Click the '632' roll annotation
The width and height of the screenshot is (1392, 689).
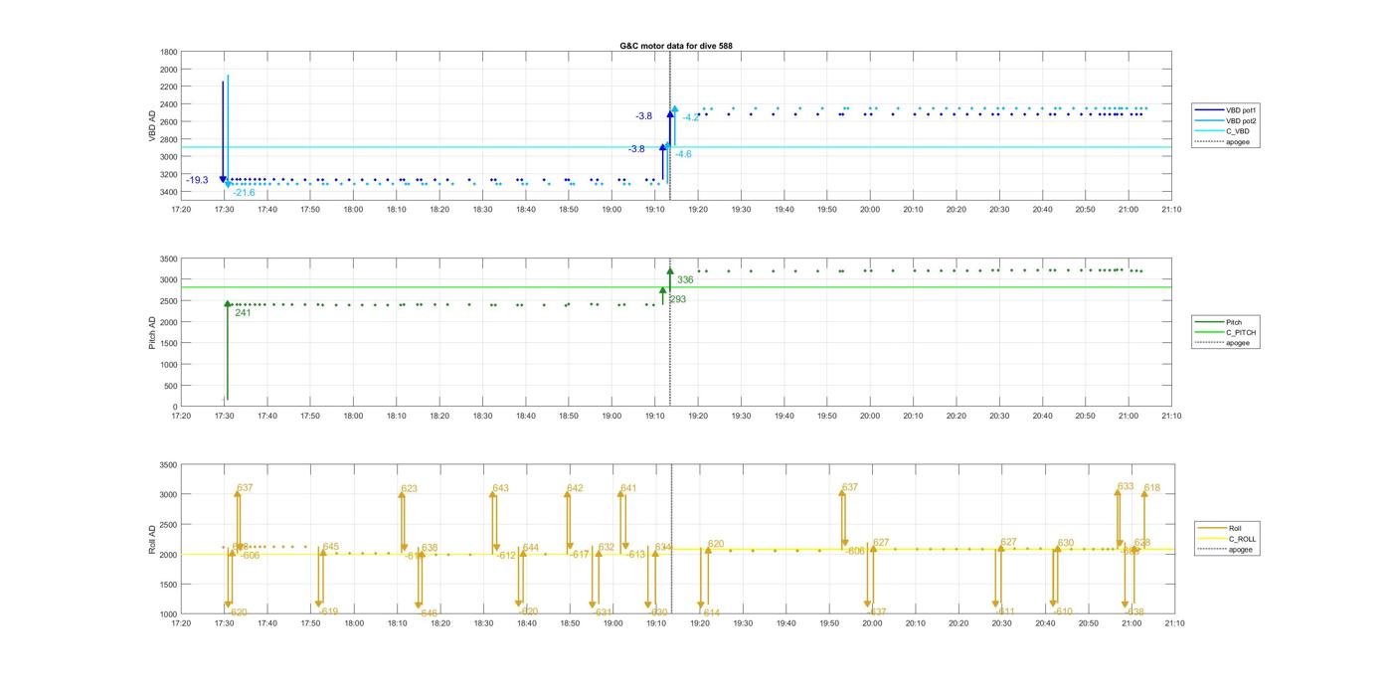pyautogui.click(x=607, y=547)
